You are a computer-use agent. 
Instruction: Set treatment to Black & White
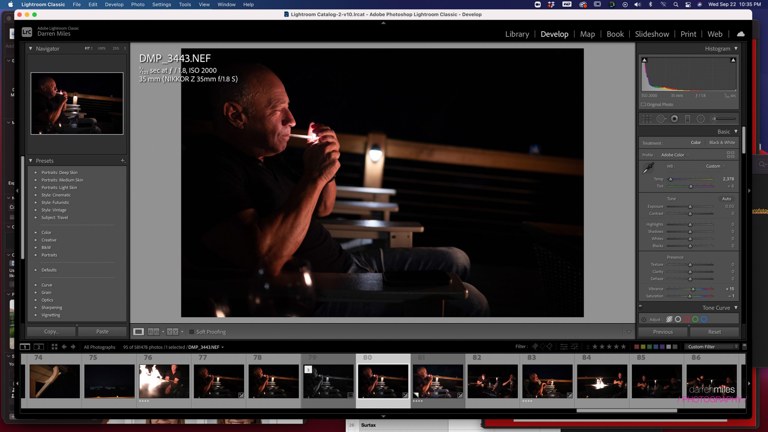coord(722,143)
